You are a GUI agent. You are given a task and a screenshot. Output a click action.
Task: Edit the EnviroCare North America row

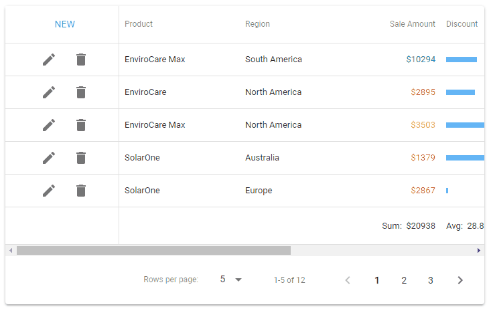pos(49,92)
